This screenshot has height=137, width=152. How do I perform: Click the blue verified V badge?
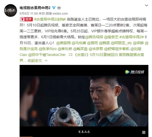pyautogui.click(x=54, y=8)
